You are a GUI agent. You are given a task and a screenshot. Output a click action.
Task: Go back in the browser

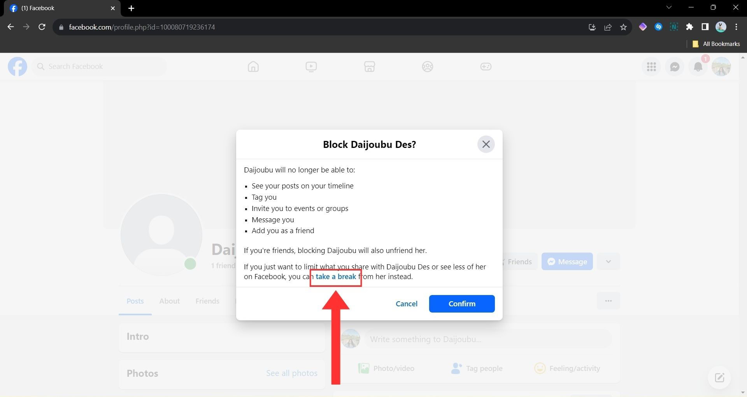click(x=11, y=27)
